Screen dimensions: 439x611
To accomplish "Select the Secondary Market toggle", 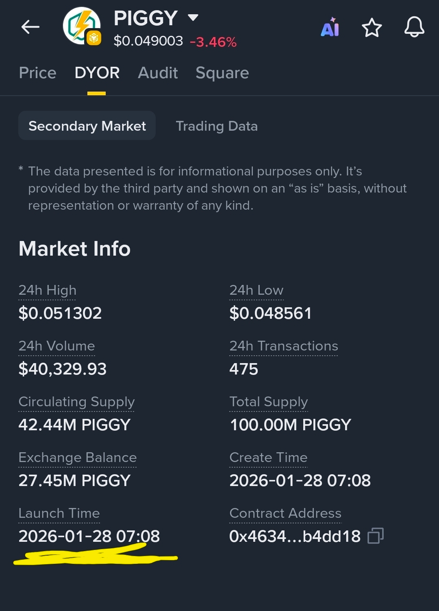I will pos(87,126).
